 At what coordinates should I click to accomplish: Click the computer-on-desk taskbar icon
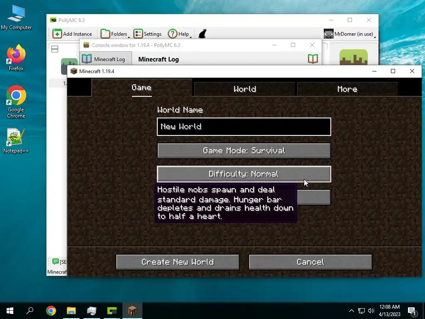click(92, 311)
